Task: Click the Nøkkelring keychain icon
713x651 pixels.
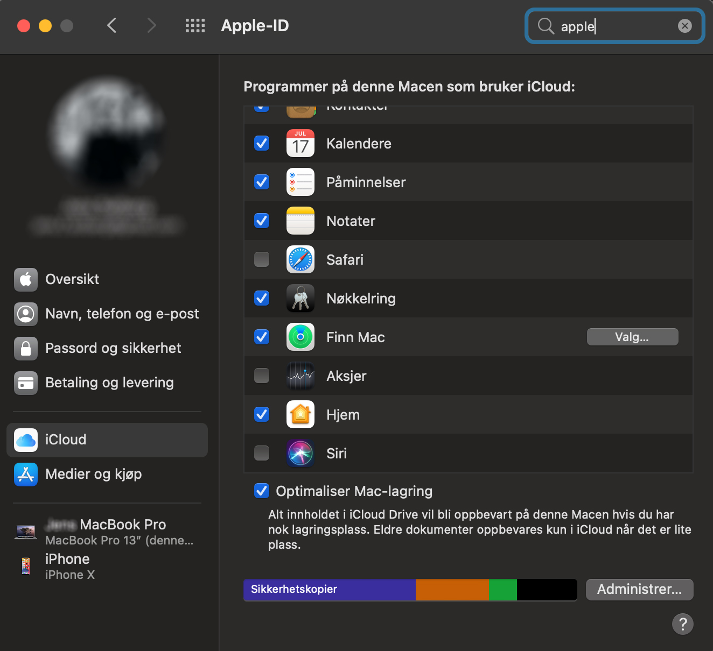Action: click(x=300, y=298)
